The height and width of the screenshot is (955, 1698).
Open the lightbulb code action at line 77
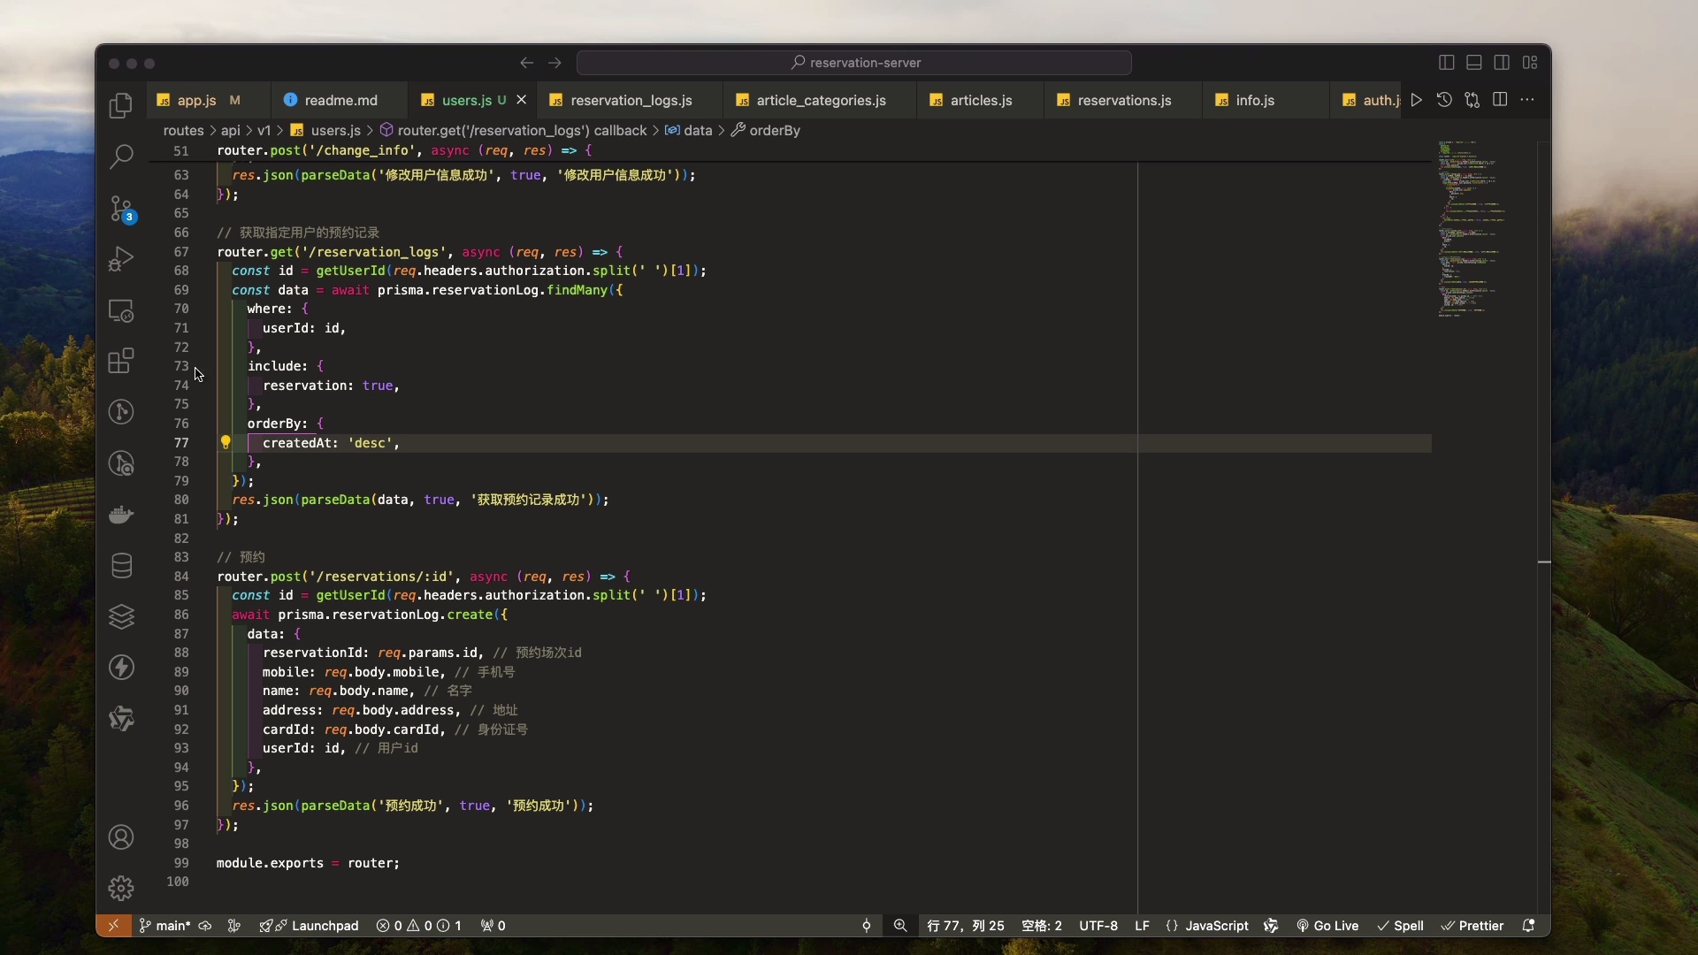pos(226,443)
